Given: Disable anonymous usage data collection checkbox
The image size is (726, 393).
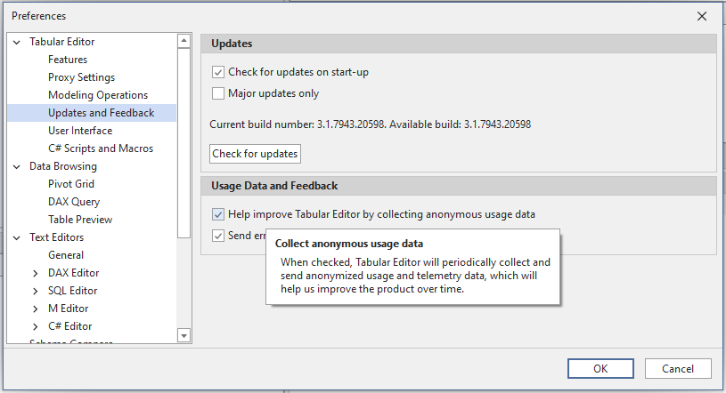Looking at the screenshot, I should 218,214.
